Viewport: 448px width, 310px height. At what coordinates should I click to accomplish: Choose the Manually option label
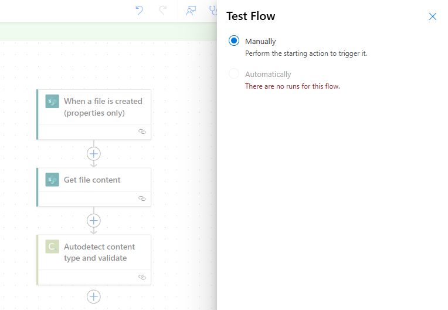[260, 42]
